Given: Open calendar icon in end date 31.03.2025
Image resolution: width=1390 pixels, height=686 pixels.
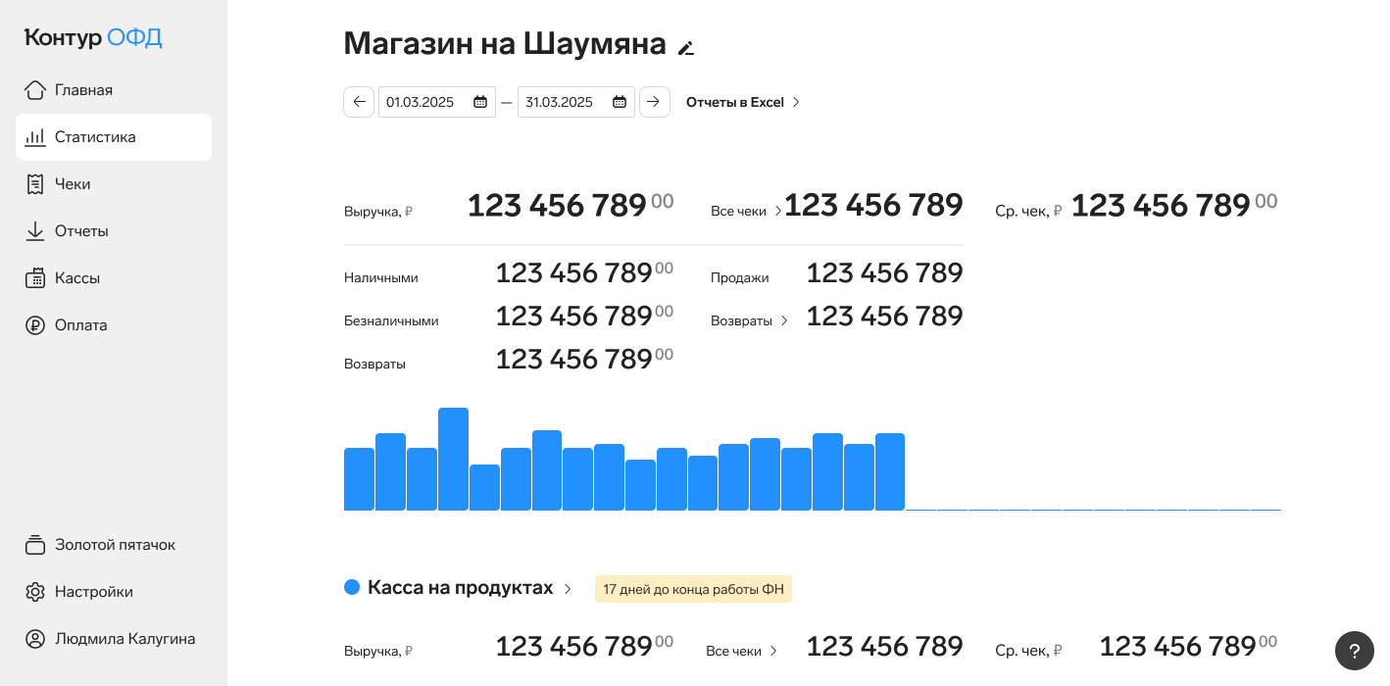Looking at the screenshot, I should 620,102.
